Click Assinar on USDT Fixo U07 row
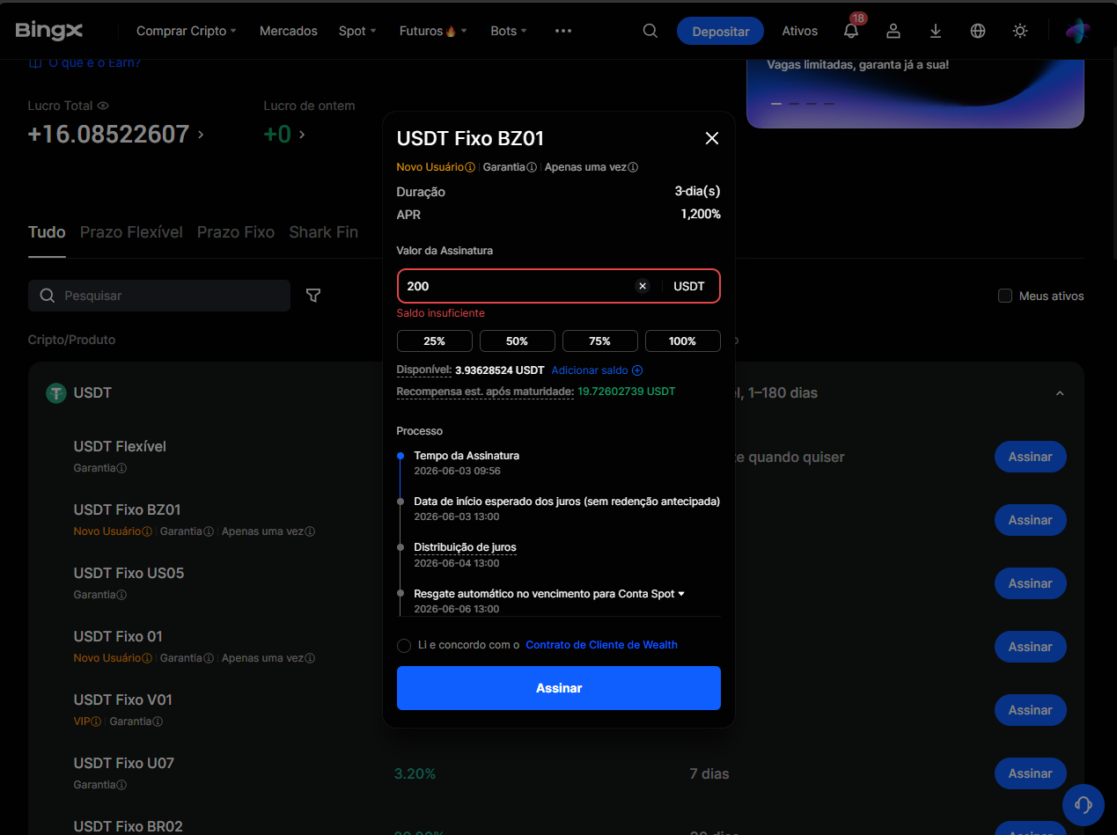The height and width of the screenshot is (835, 1117). [1031, 773]
